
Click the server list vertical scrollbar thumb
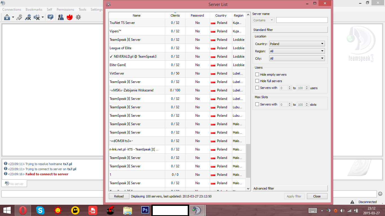248,161
